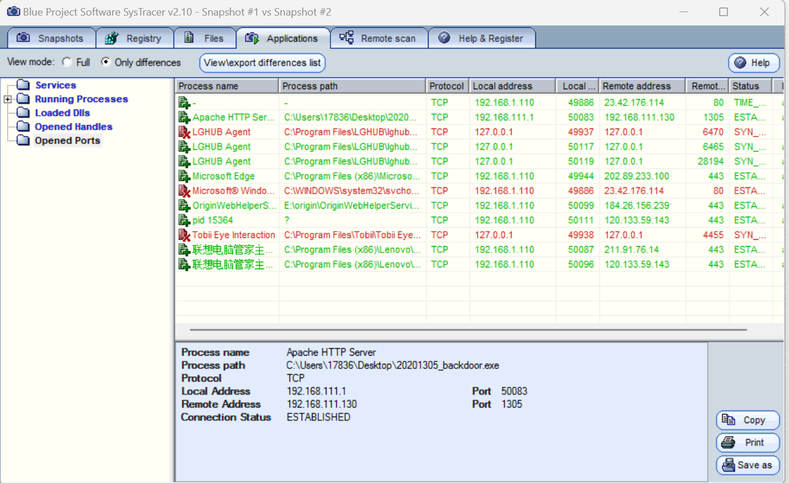Open the Help & Register tab
Viewport: 789px width, 483px height.
tap(482, 38)
